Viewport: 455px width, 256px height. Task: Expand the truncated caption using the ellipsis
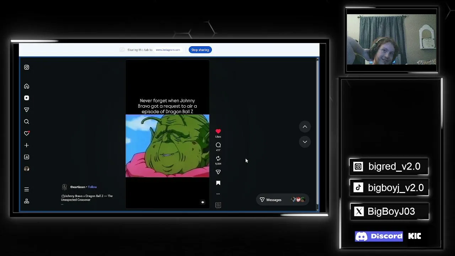click(62, 204)
